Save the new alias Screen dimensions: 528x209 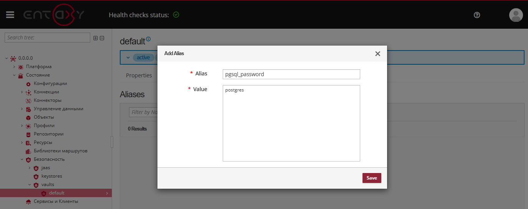tap(372, 178)
